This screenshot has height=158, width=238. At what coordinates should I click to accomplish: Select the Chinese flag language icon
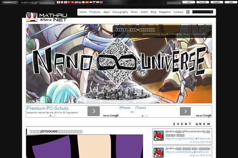(x=69, y=2)
